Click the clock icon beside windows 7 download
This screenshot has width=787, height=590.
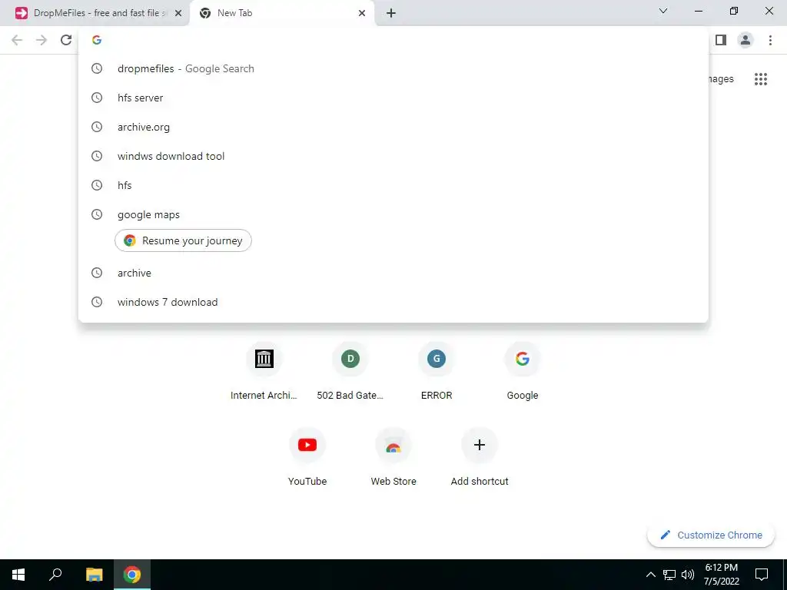pos(97,302)
